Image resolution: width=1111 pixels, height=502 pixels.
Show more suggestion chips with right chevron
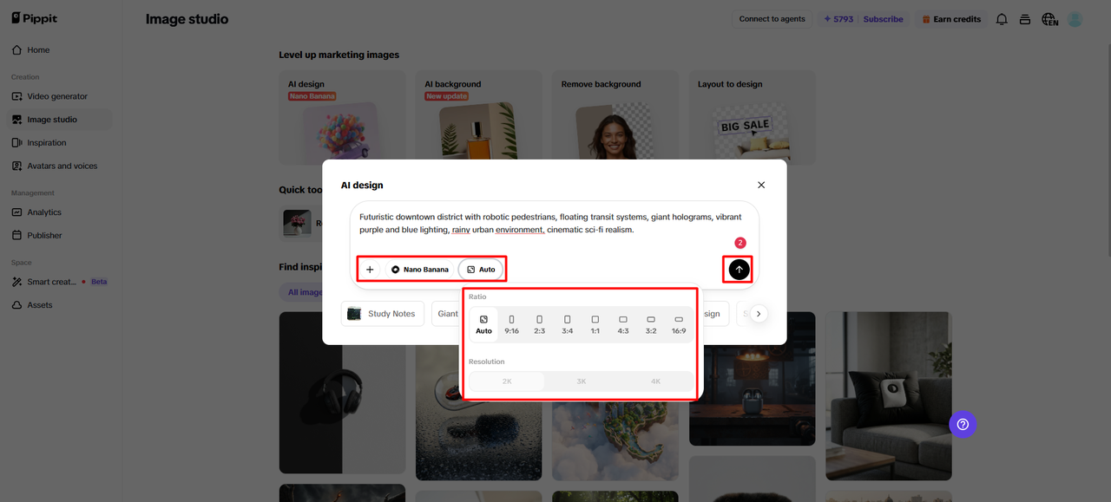point(759,314)
